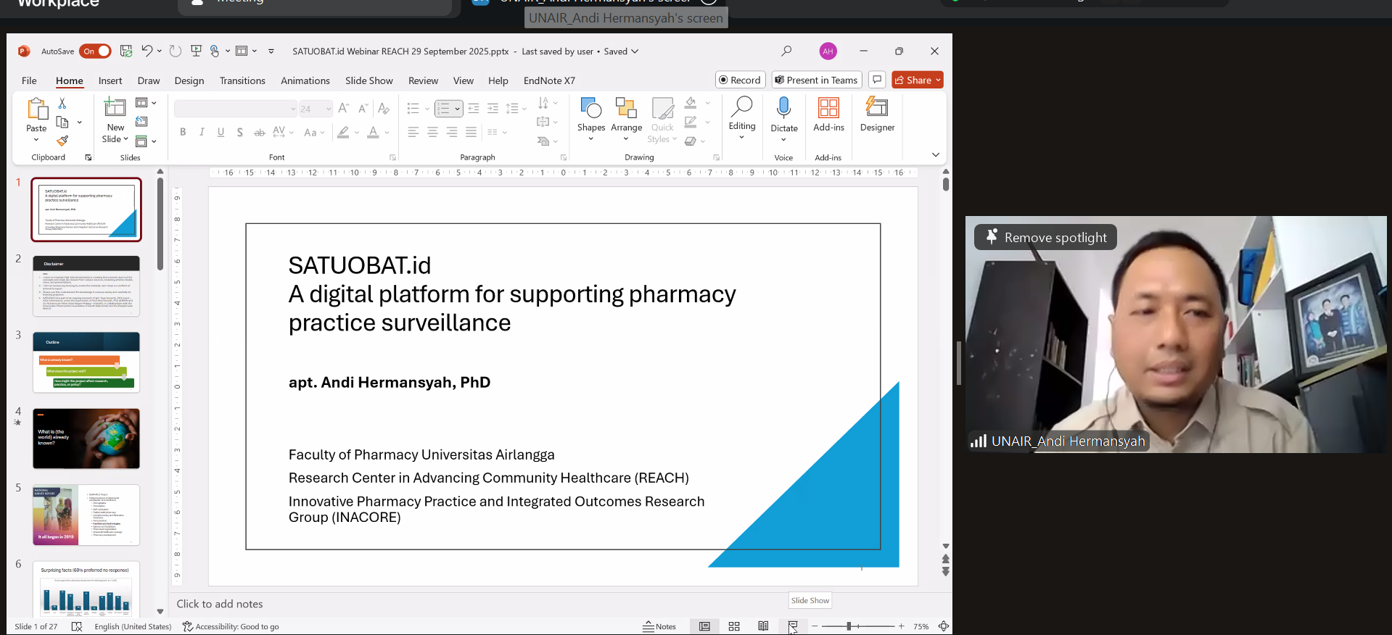Click the Designer icon in the ribbon

click(x=876, y=115)
